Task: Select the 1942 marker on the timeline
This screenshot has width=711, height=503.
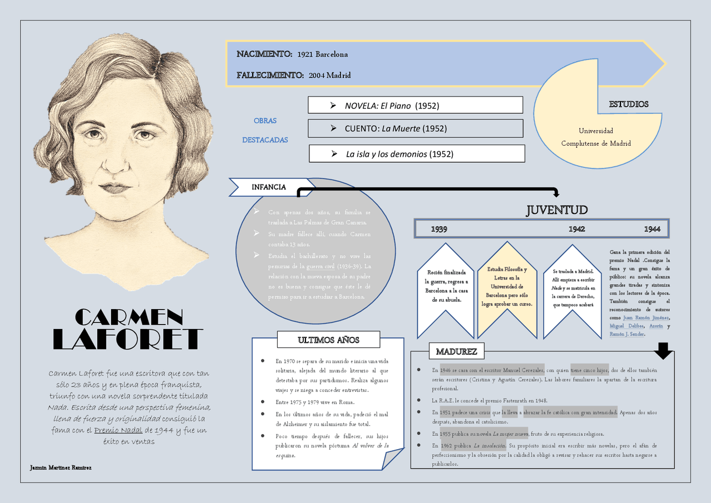Action: click(x=577, y=229)
